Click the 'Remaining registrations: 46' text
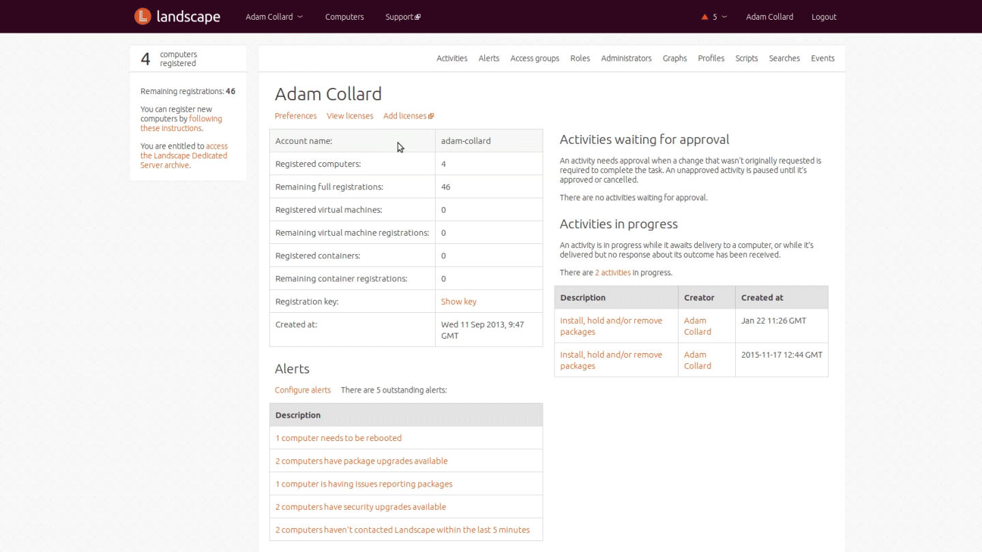Image resolution: width=982 pixels, height=552 pixels. (x=188, y=91)
